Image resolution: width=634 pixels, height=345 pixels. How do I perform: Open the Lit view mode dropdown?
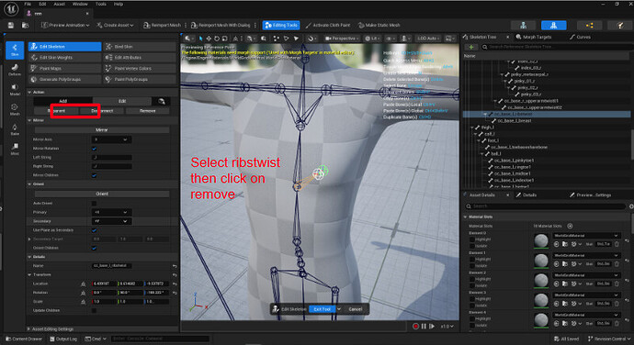click(x=372, y=39)
